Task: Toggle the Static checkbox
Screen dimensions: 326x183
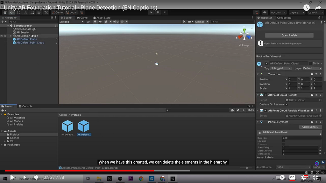Action: (310, 63)
